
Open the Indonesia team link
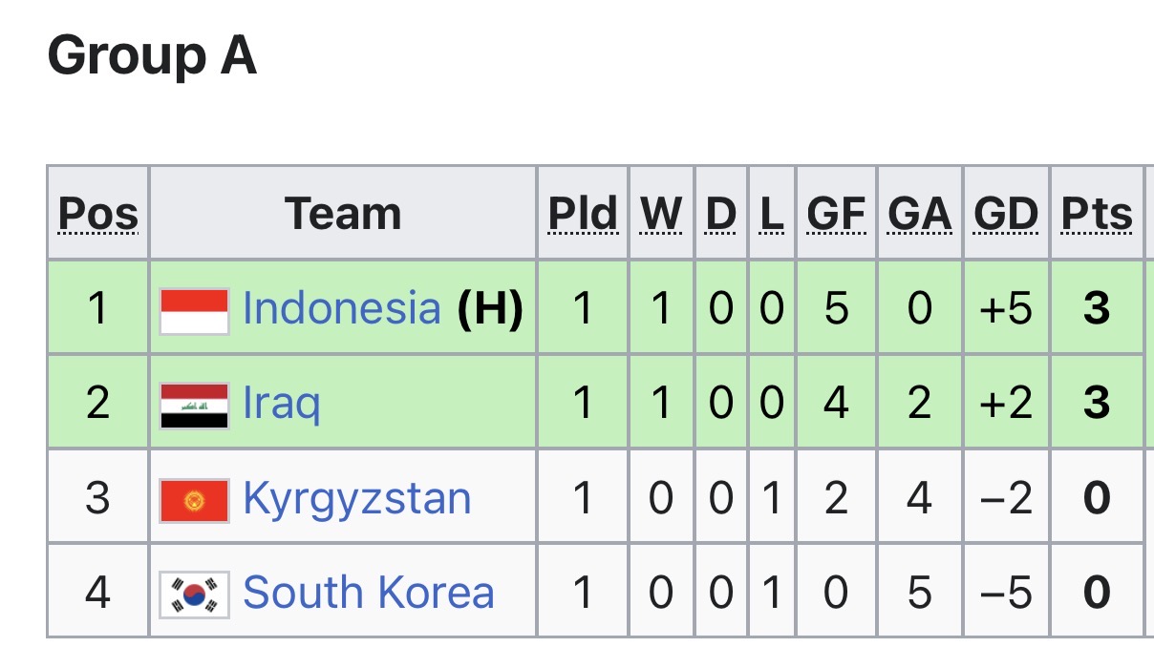tap(342, 309)
